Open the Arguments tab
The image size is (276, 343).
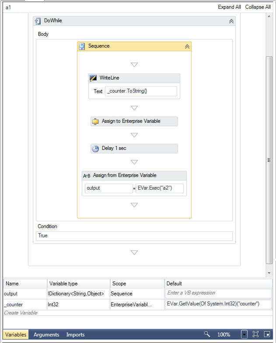[46, 334]
